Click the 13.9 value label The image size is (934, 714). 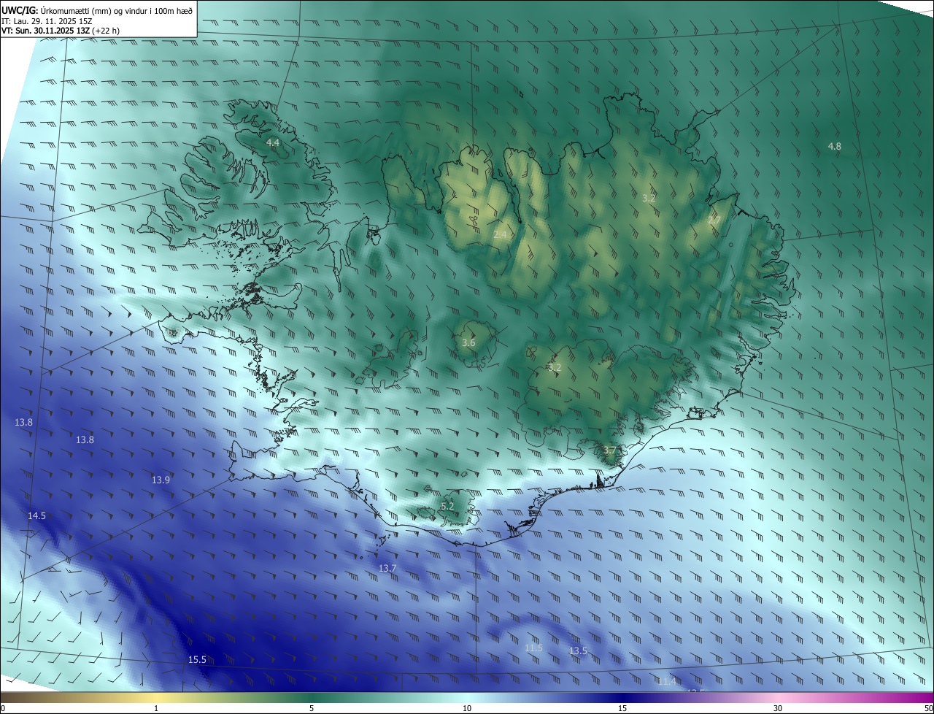(x=161, y=480)
